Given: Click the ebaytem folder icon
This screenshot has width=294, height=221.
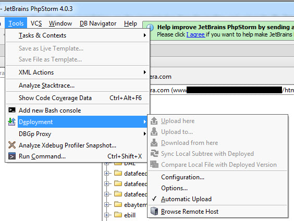Looking at the screenshot, I should [x=118, y=204].
